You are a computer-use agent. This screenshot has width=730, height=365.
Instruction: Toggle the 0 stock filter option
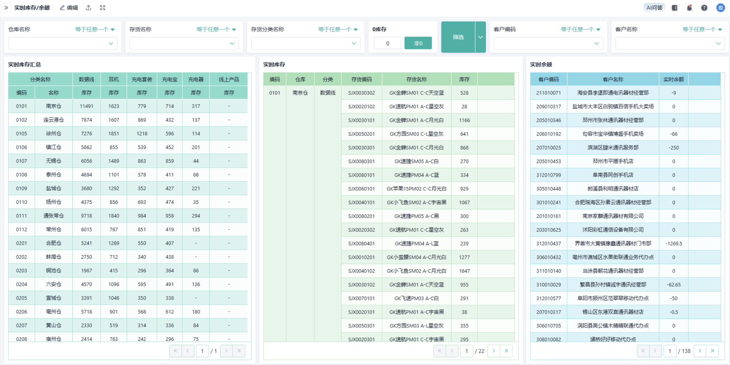coord(388,43)
